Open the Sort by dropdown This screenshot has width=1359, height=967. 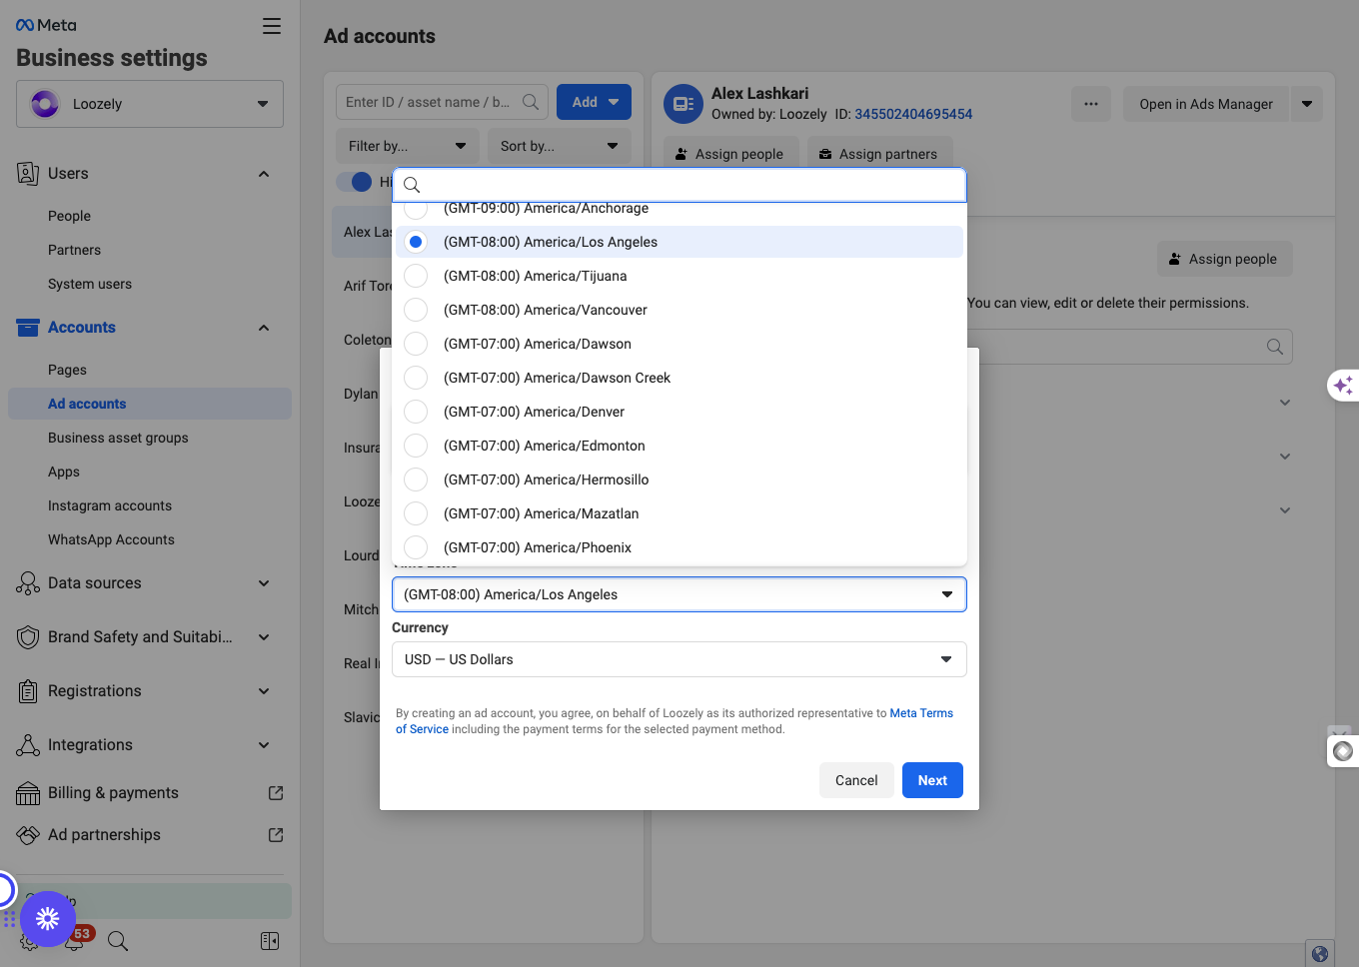pos(560,146)
